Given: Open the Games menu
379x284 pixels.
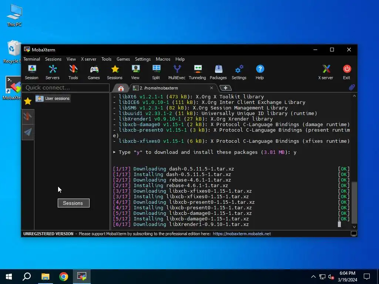Looking at the screenshot, I should (x=123, y=59).
